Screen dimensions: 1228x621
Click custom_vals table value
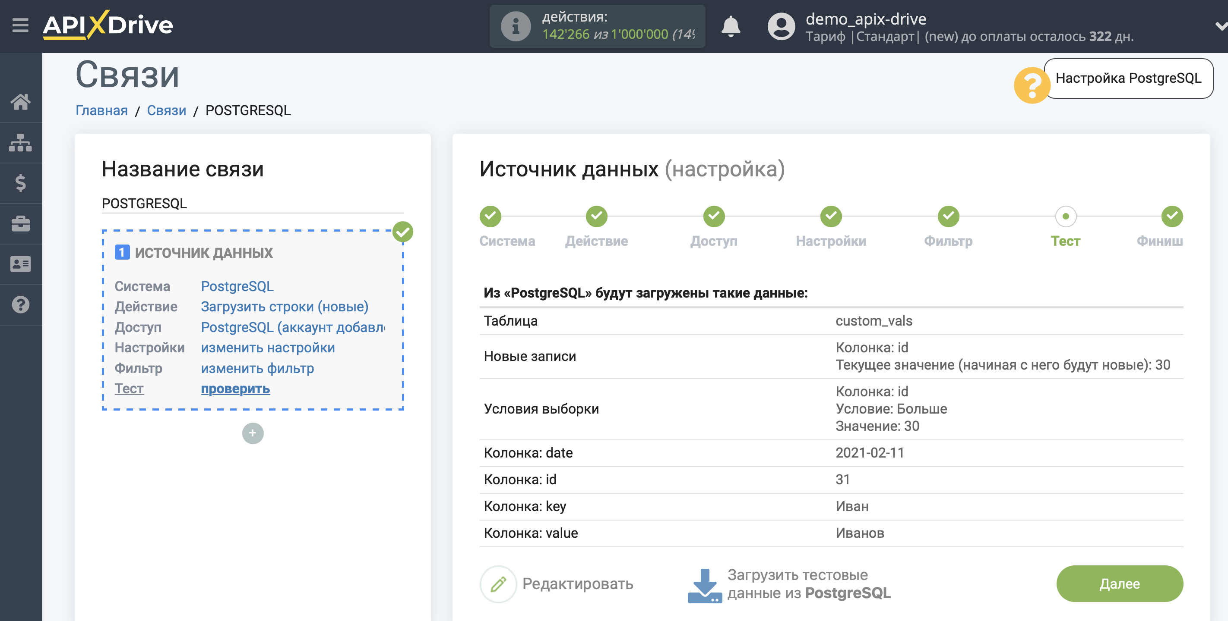pos(874,321)
